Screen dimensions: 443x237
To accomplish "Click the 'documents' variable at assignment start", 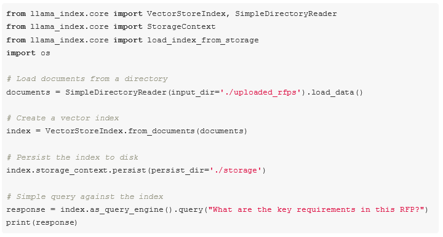I will [x=28, y=92].
